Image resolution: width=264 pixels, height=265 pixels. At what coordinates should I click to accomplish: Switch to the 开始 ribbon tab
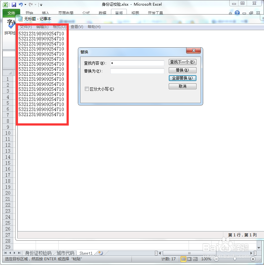click(x=29, y=13)
